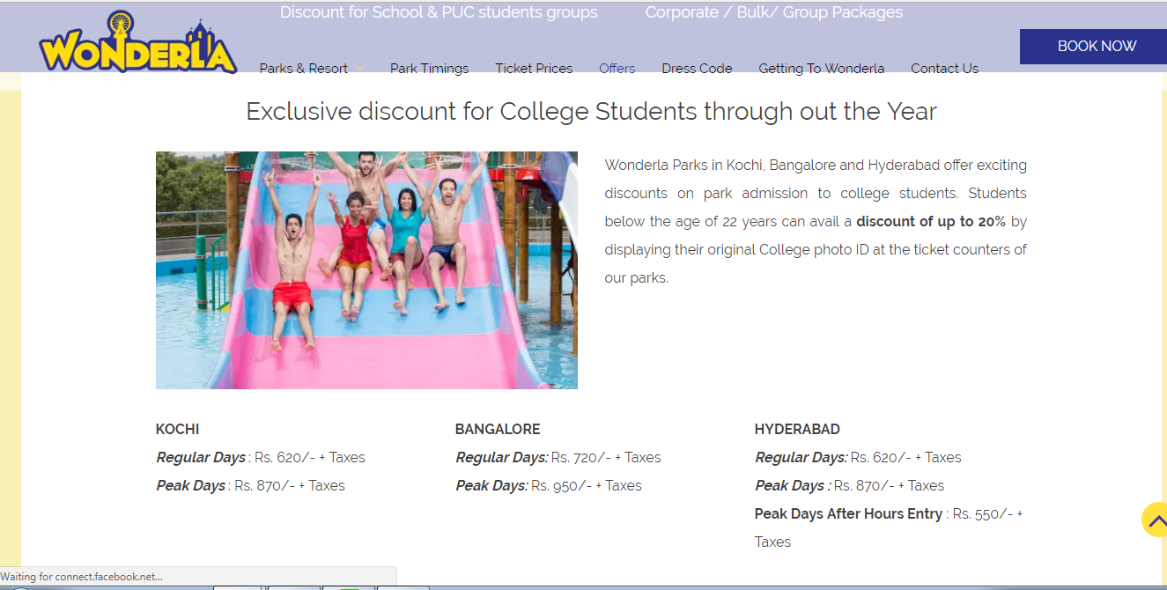Expand the Parks & Resort dropdown arrow

click(x=358, y=69)
